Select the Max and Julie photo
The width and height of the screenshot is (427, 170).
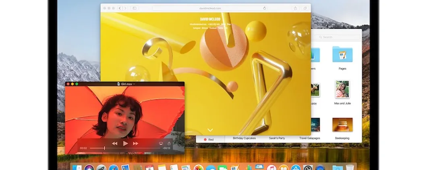tap(342, 89)
